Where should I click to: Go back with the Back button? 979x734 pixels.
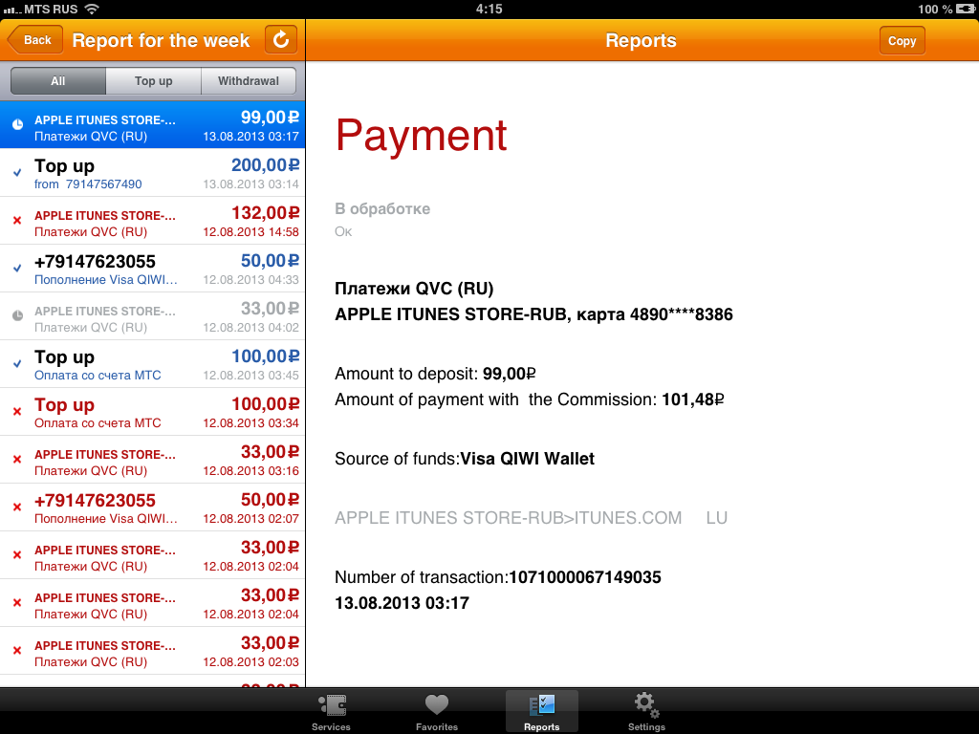coord(35,40)
